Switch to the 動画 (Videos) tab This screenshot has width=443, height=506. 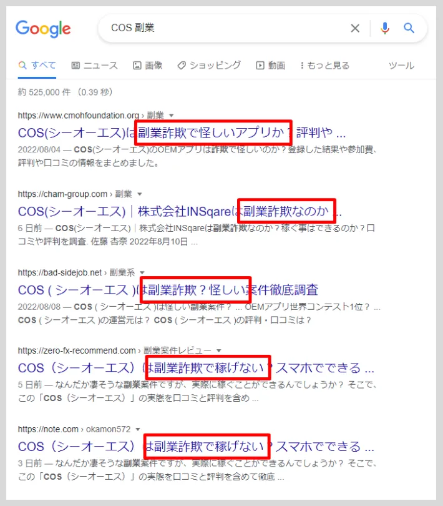tap(271, 66)
